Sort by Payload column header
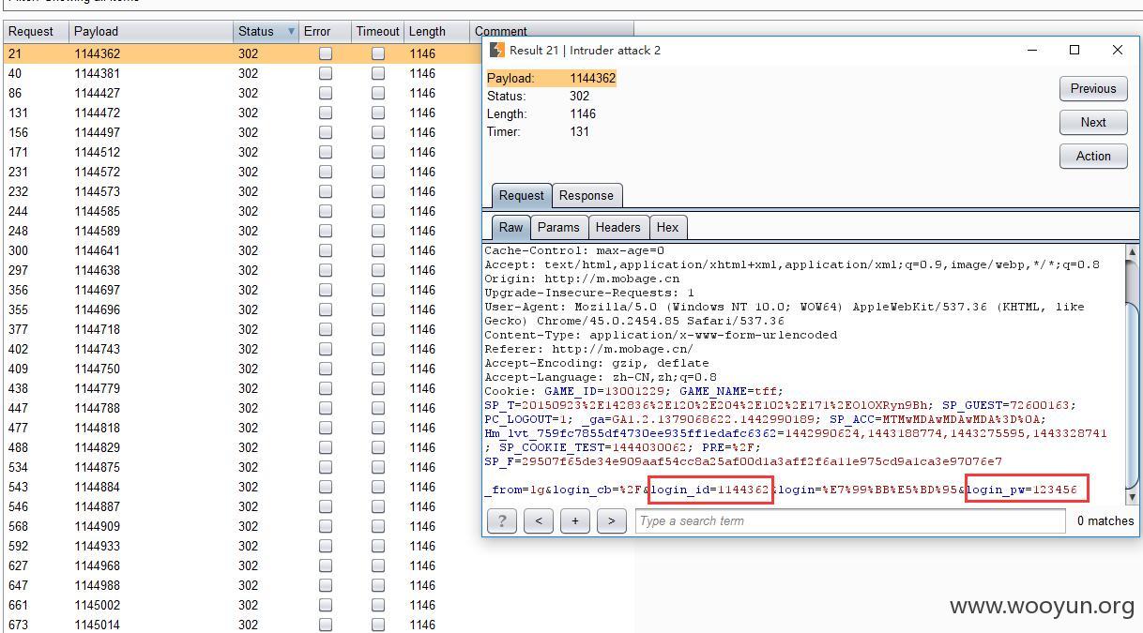Image resolution: width=1143 pixels, height=633 pixels. [x=150, y=31]
